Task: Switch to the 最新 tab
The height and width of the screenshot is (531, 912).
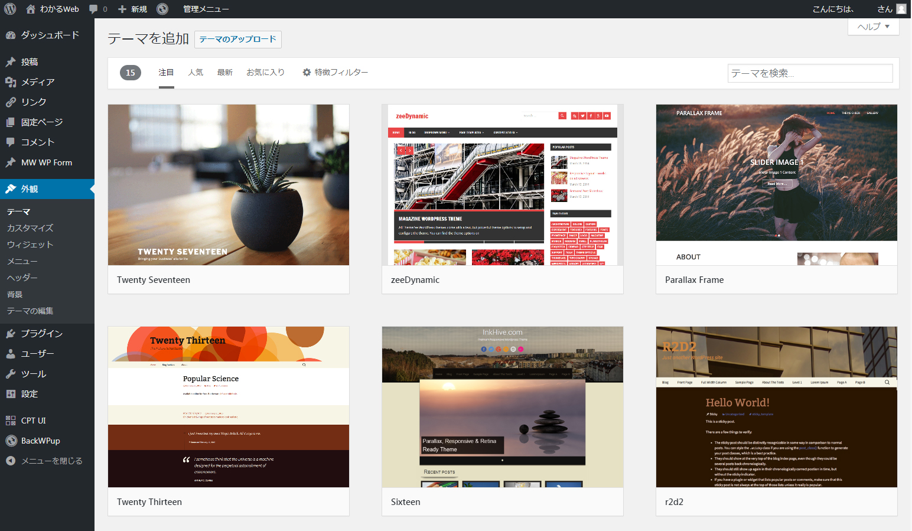Action: 225,72
